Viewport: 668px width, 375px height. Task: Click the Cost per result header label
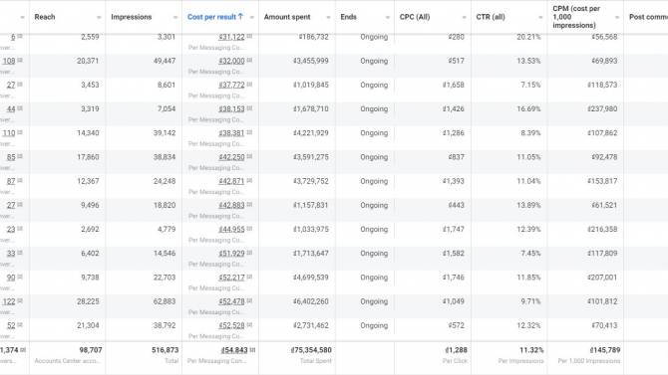coord(211,17)
